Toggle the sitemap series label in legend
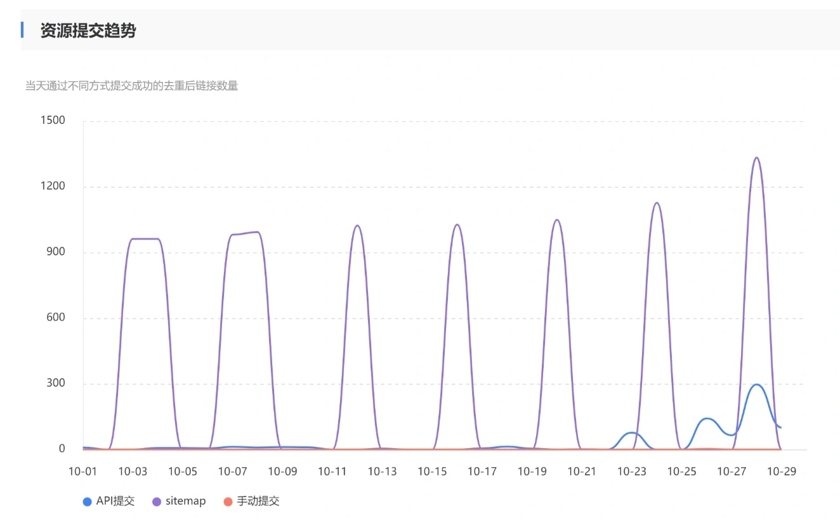840x523 pixels. pyautogui.click(x=185, y=501)
